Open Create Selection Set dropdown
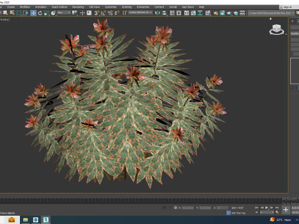 (x=141, y=12)
